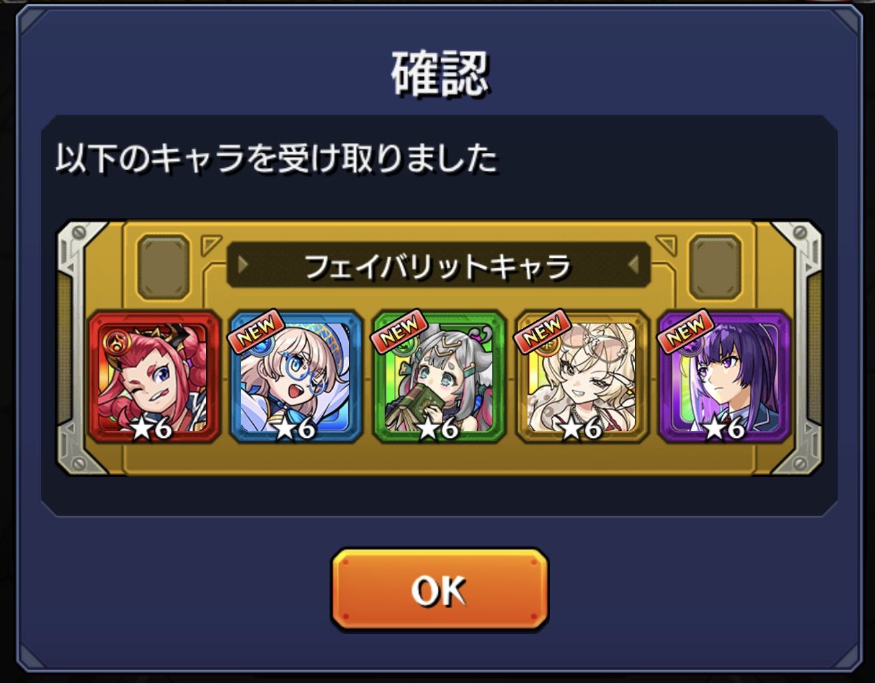Confirm with the orange OK button
Screen dimensions: 875x683
tap(440, 589)
